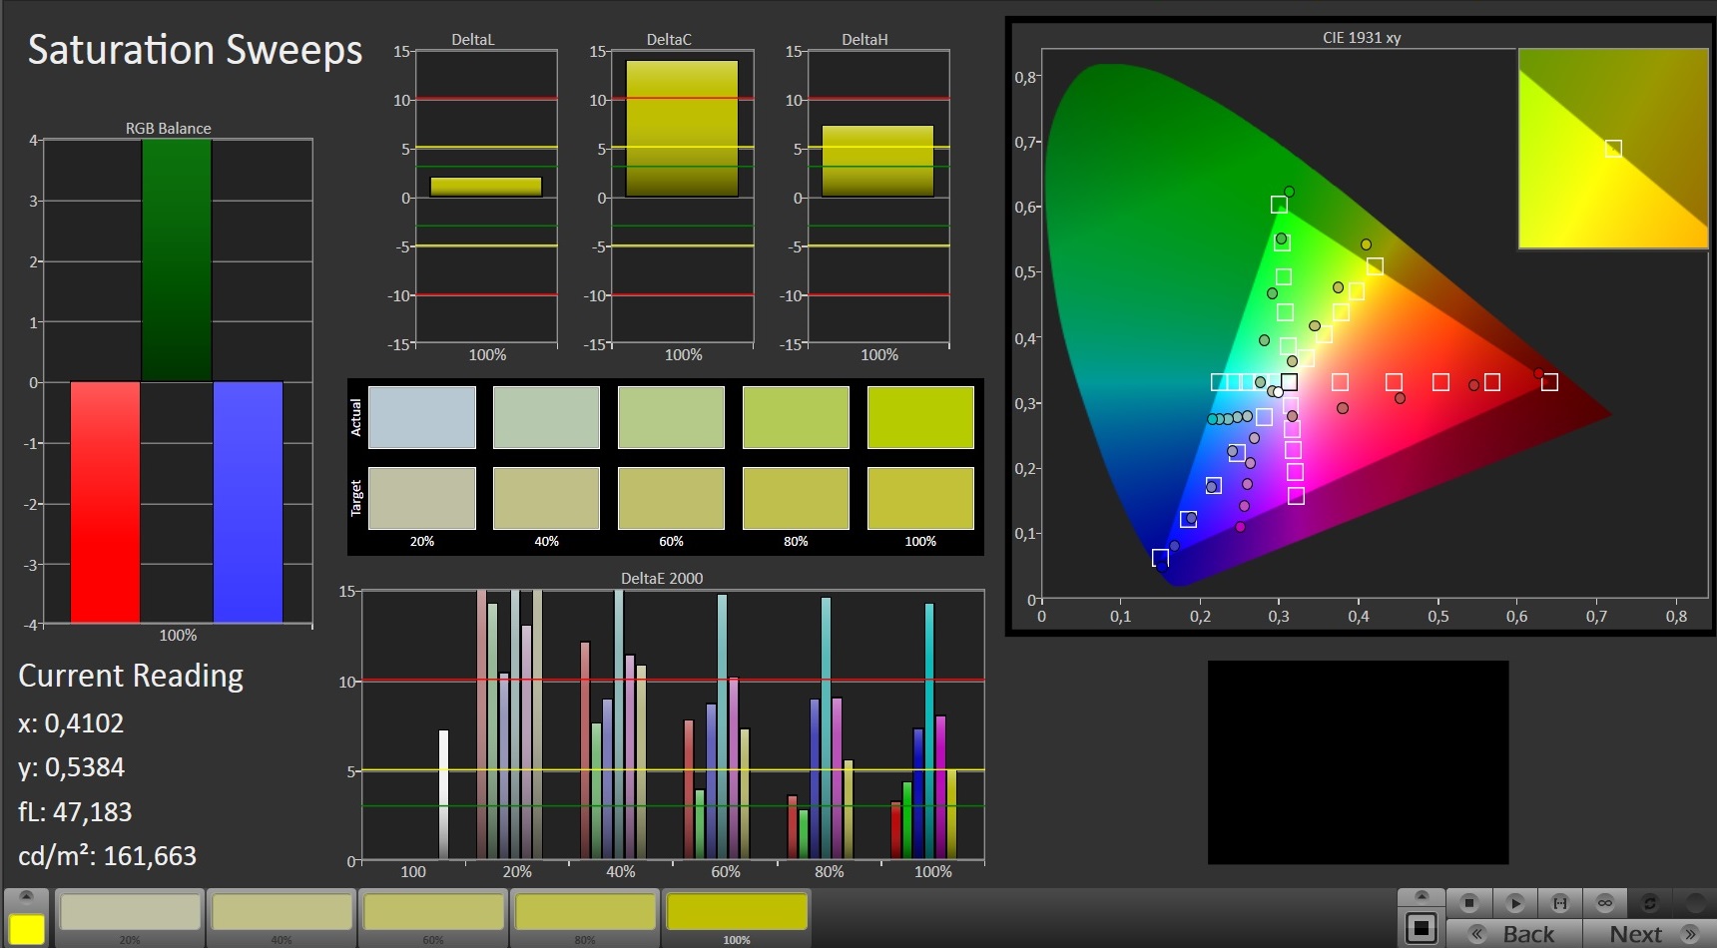Click the single-reading bracket icon
1717x948 pixels.
click(1560, 903)
